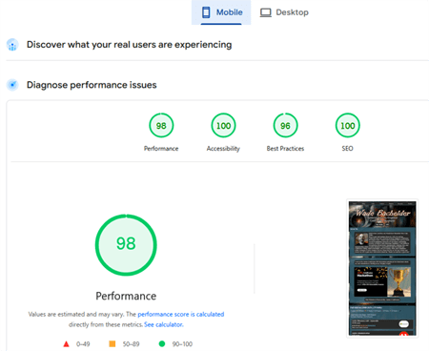Open the website screenshot thumbnail
This screenshot has width=429, height=351.
pos(382,268)
